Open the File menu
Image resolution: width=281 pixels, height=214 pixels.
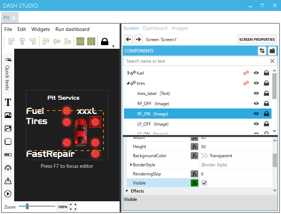coord(8,29)
